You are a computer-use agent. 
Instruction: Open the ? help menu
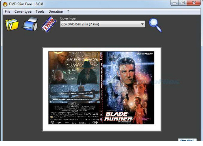68,12
